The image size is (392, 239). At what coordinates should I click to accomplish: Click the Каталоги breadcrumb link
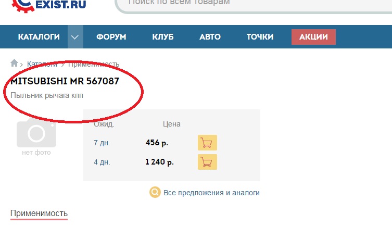[42, 64]
